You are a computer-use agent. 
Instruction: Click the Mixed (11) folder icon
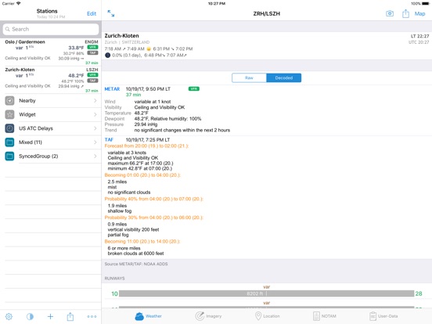click(9, 142)
